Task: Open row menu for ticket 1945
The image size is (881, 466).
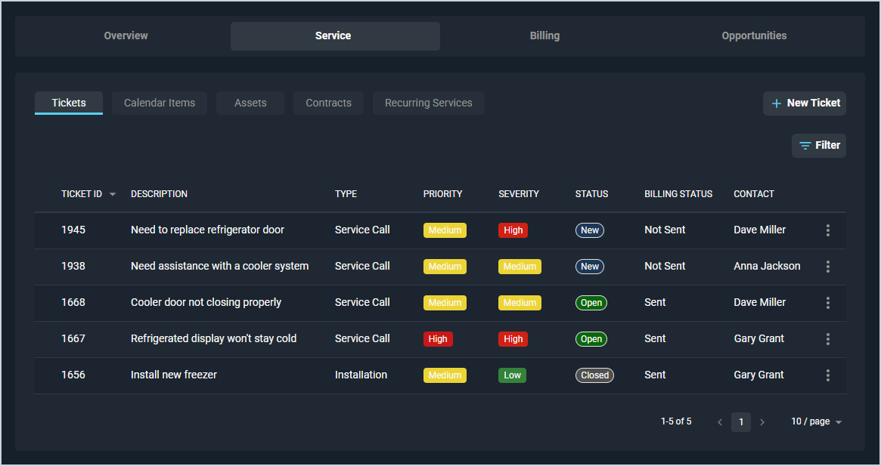Action: tap(827, 230)
